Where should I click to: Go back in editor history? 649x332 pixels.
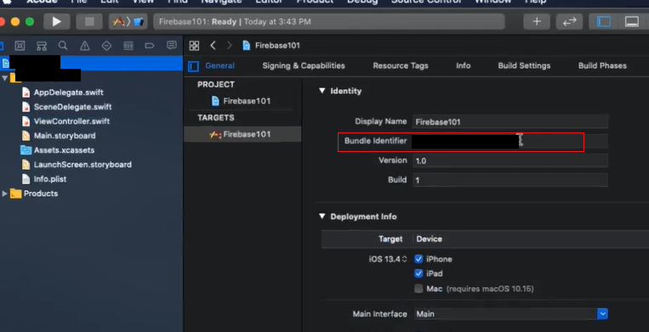[x=213, y=45]
